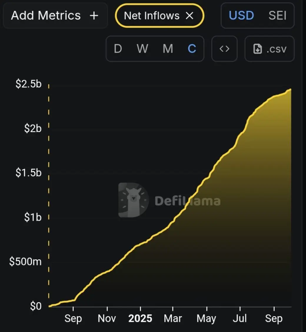Click the DefiLlama watermark text
Screen dimensions: 306x332
[187, 201]
